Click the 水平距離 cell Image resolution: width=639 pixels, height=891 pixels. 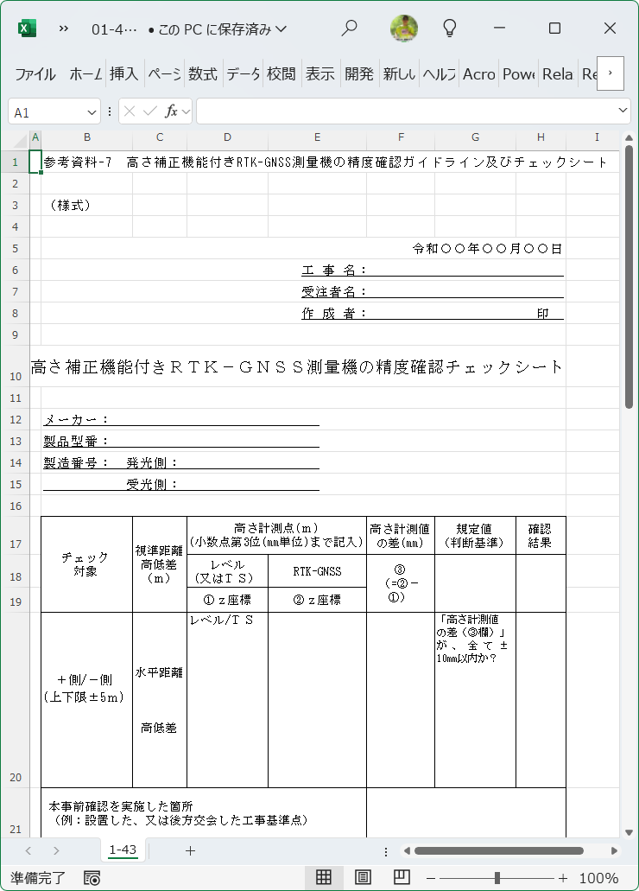point(159,672)
